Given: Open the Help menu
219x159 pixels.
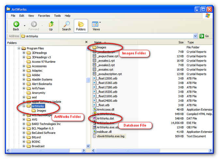Looking at the screenshot, I should pyautogui.click(x=68, y=16).
